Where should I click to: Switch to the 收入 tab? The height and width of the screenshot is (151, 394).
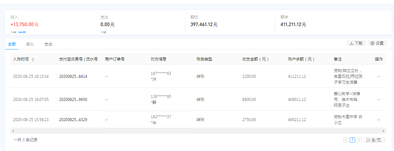[x=30, y=44]
